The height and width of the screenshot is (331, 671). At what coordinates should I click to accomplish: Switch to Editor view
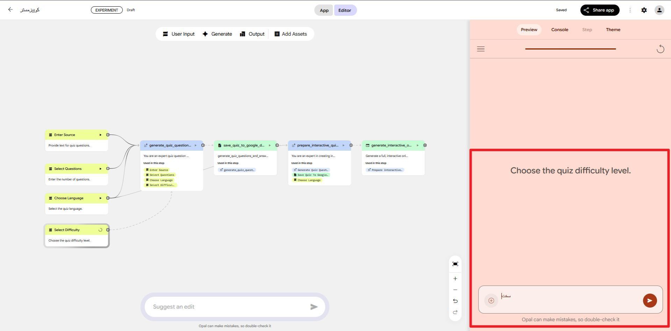(x=345, y=10)
